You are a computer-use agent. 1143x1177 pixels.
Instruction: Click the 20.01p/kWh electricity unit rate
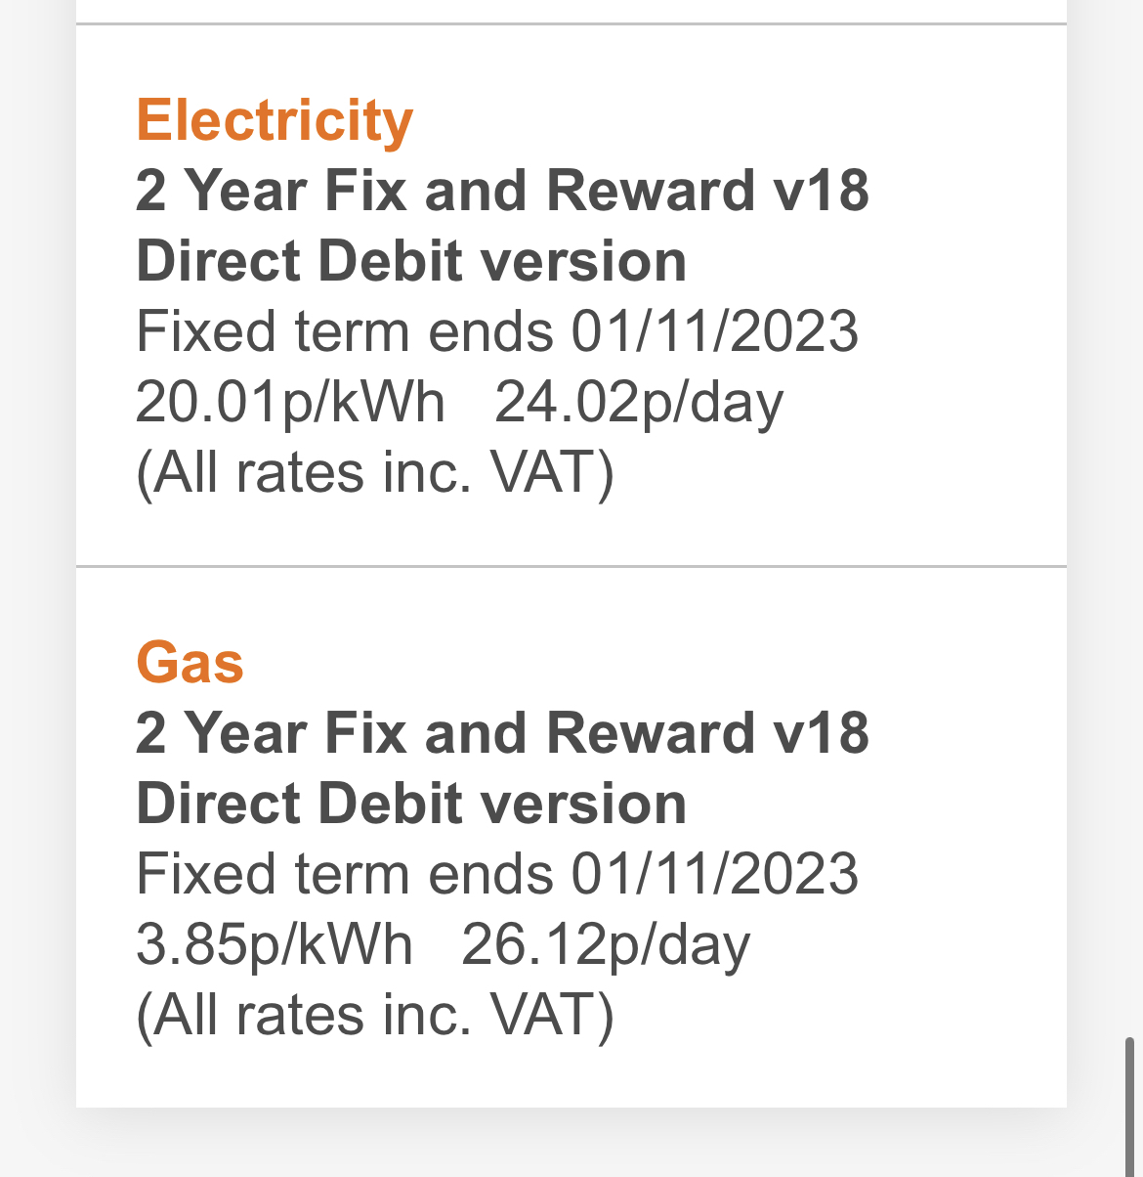click(290, 403)
